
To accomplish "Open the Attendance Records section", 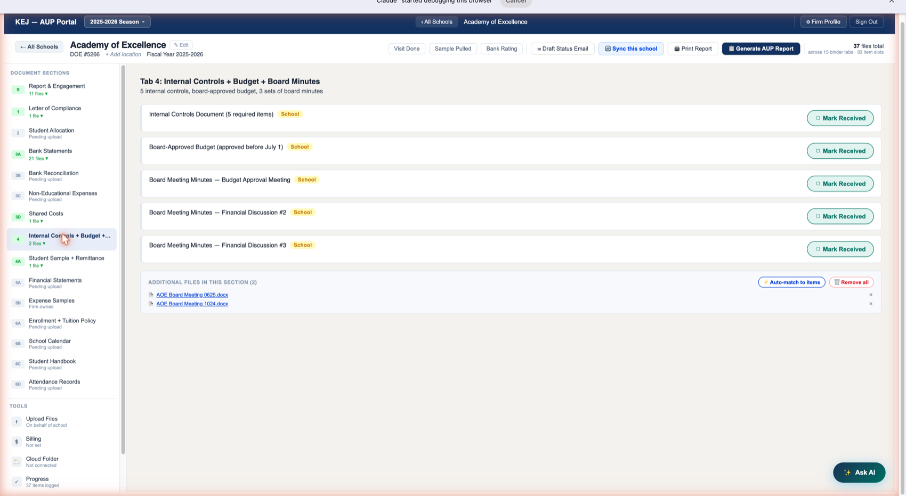I will (62, 384).
